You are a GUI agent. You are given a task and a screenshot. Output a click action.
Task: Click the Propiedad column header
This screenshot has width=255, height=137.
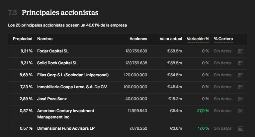tap(23, 39)
